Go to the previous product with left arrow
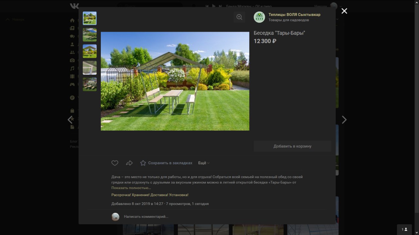 pyautogui.click(x=70, y=120)
